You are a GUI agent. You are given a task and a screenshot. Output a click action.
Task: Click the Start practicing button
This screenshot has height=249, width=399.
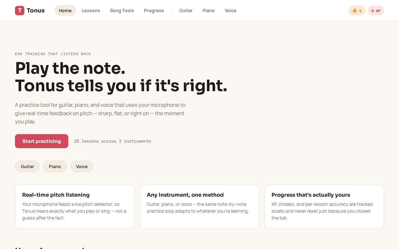(41, 141)
